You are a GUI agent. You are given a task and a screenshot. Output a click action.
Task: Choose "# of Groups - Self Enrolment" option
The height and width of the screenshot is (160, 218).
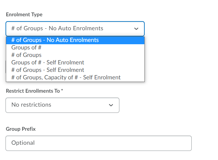pyautogui.click(x=48, y=70)
